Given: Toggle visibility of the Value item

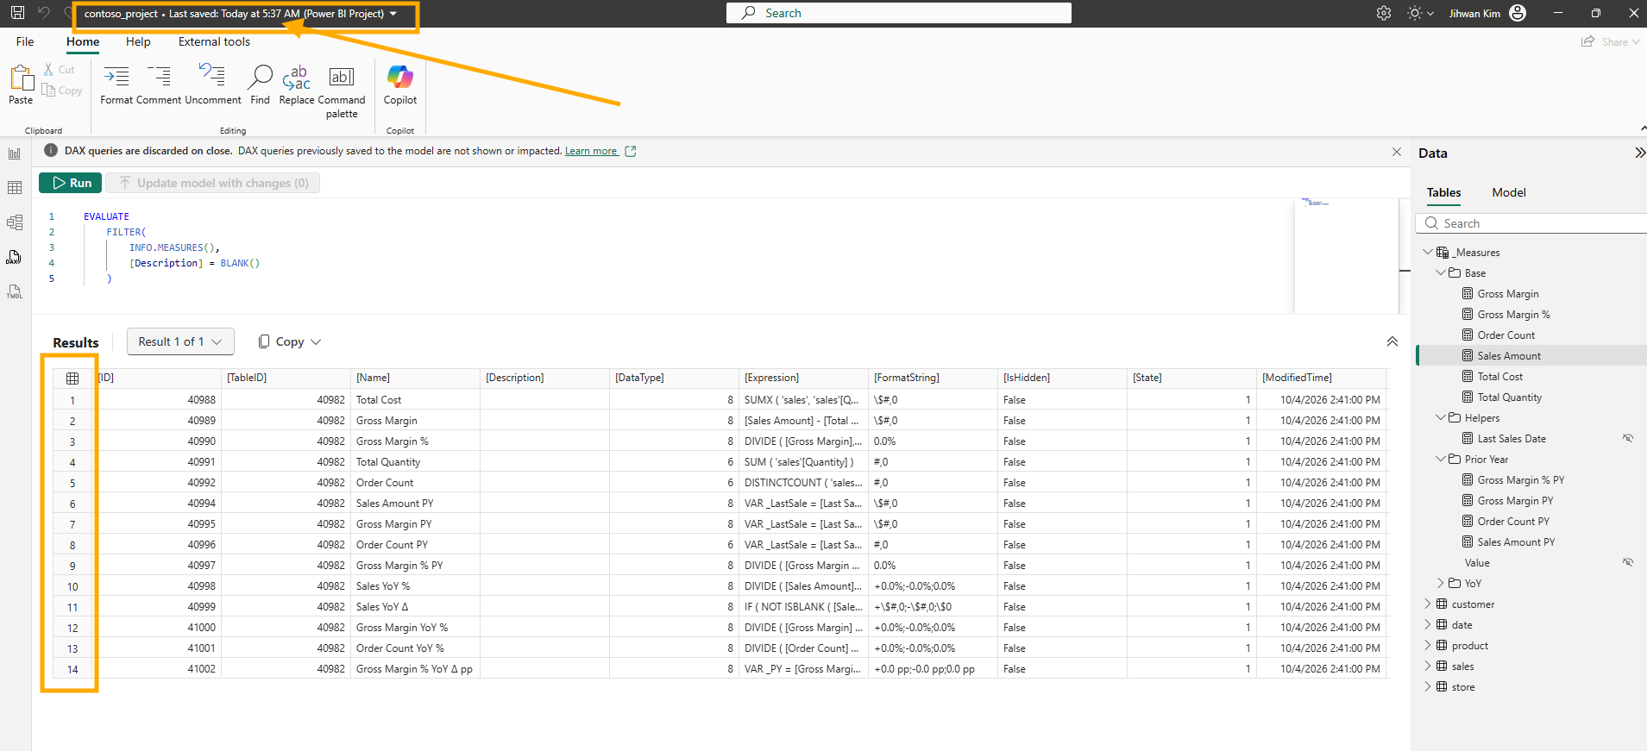Looking at the screenshot, I should click(1628, 562).
